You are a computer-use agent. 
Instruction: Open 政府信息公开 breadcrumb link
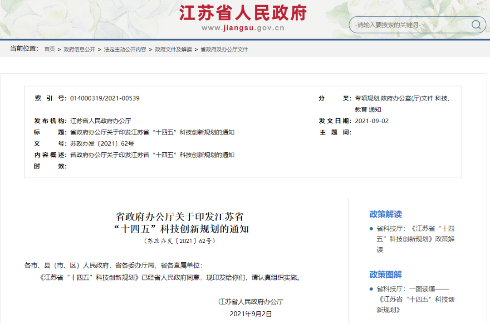(79, 49)
